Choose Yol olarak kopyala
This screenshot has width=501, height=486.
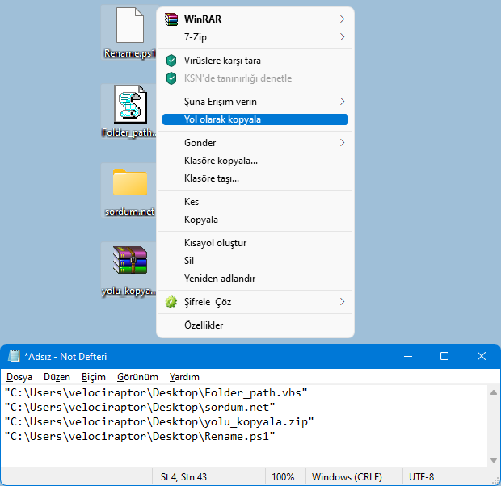(255, 119)
